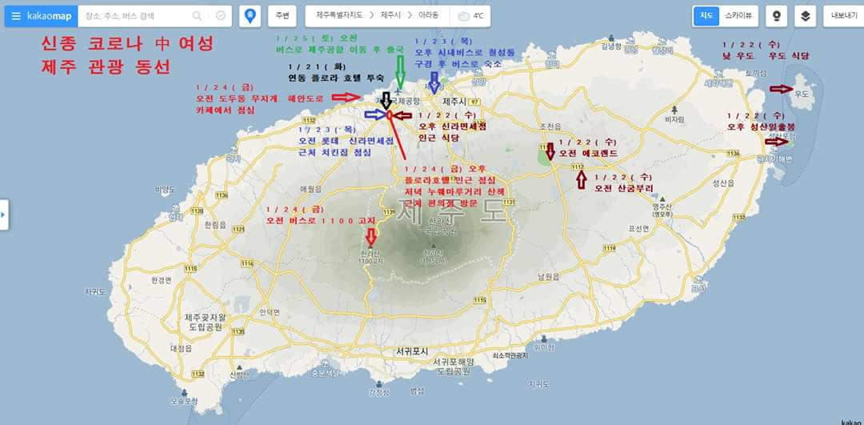Image resolution: width=864 pixels, height=425 pixels.
Task: Click the 서귀포시 label on the map
Action: [x=412, y=351]
